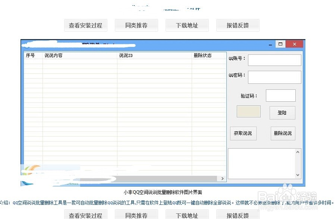Click the maximize button of the software window
Screen dimensions: 336x219
pos(280,44)
